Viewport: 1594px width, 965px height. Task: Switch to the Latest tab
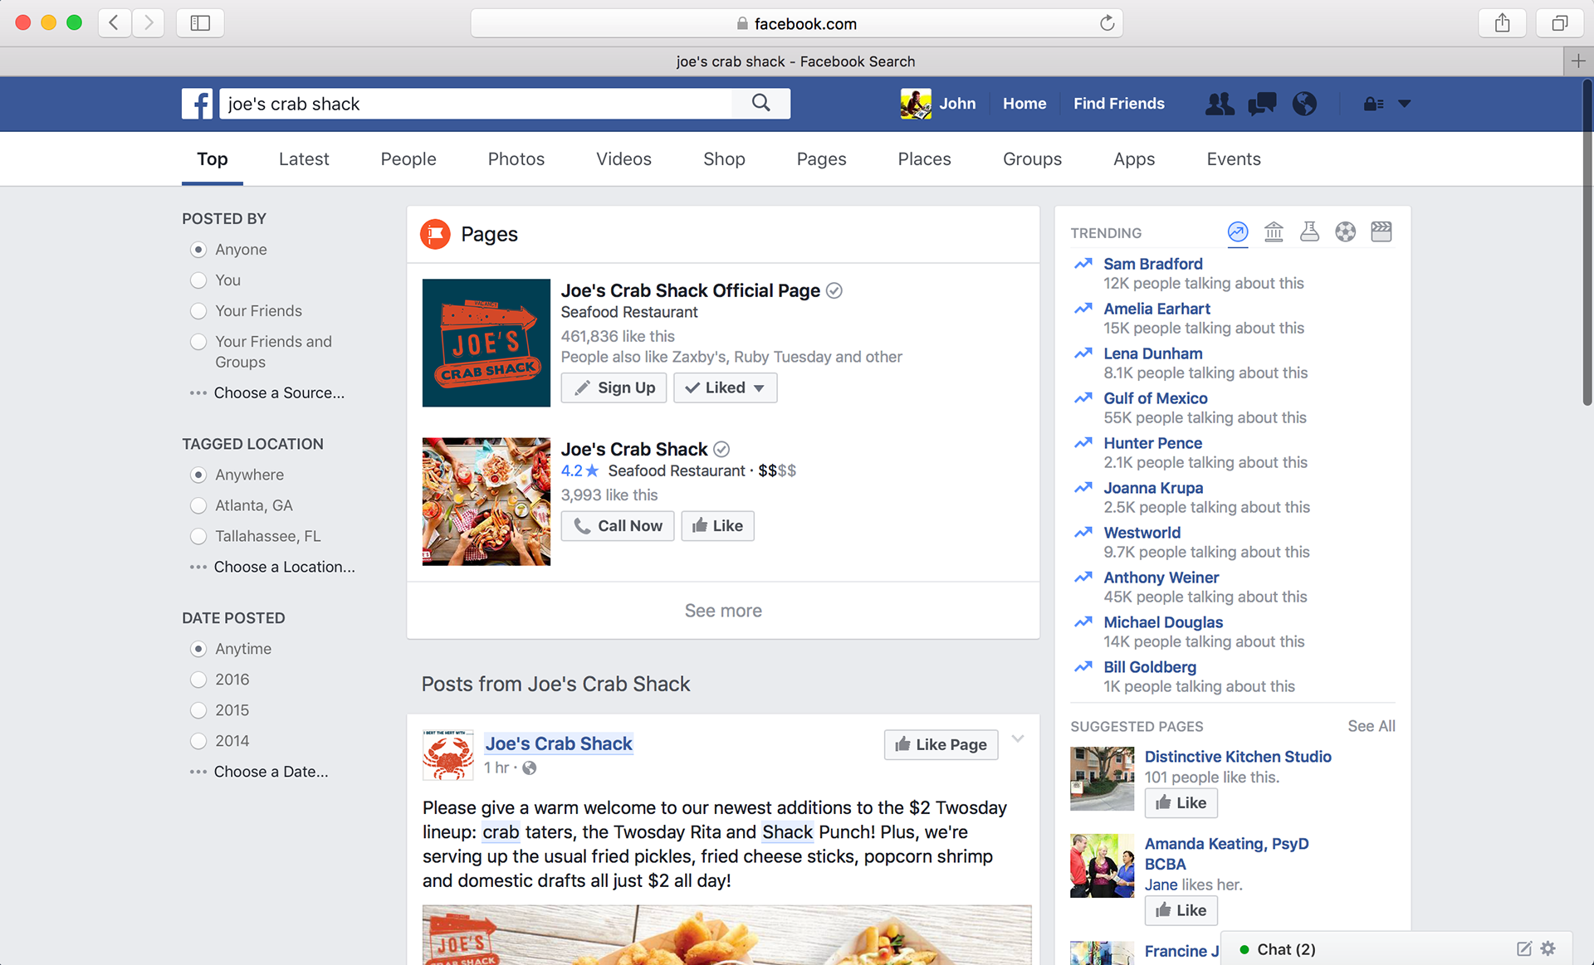pos(304,158)
